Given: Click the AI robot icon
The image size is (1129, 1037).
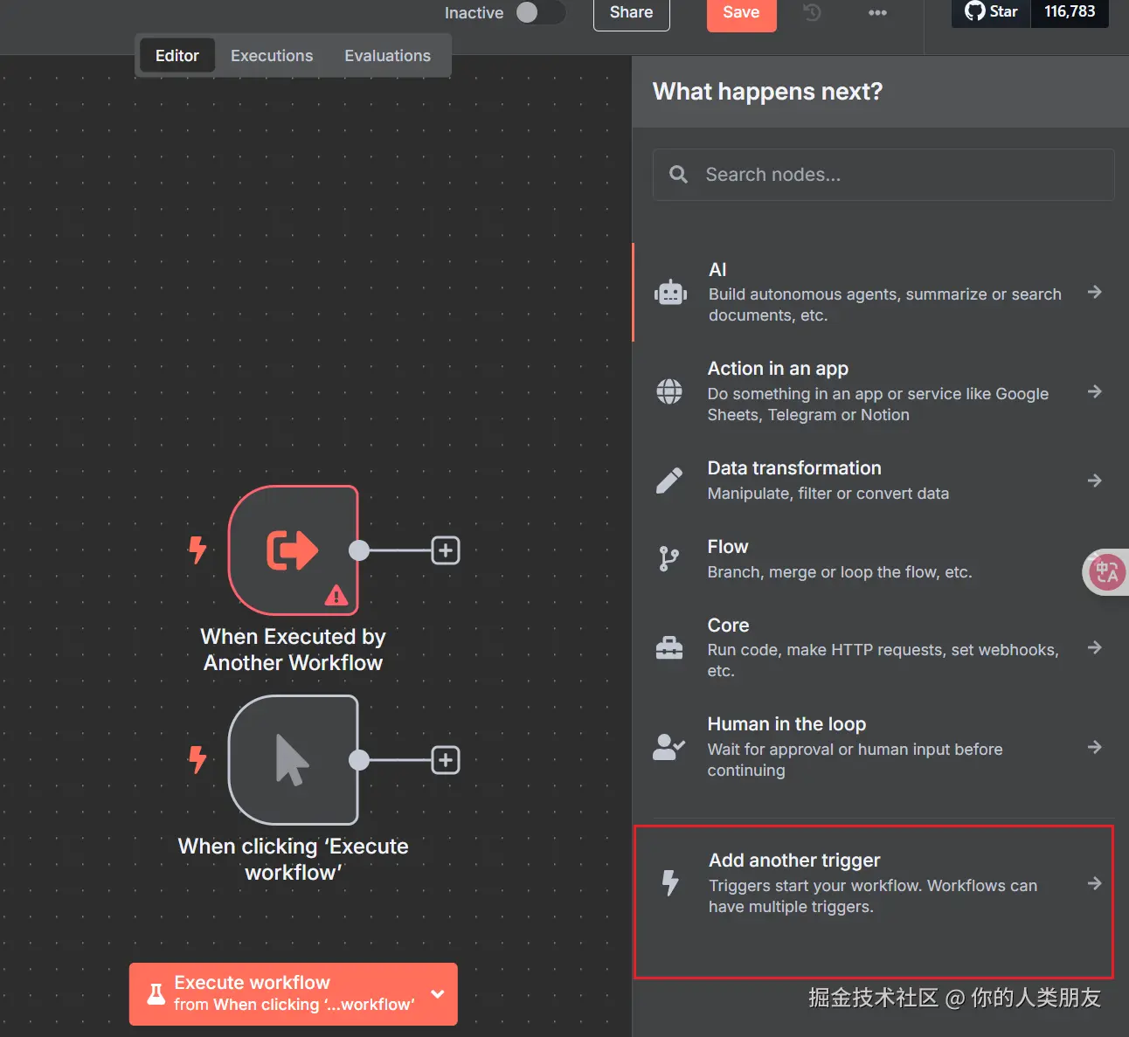Looking at the screenshot, I should pos(670,293).
